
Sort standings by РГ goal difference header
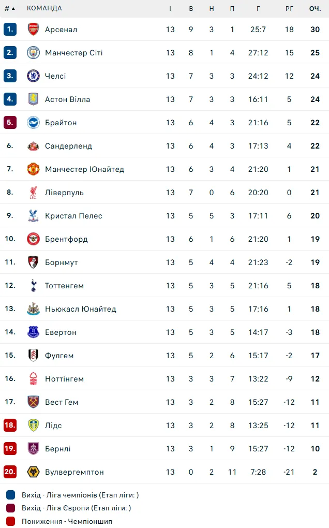click(289, 8)
